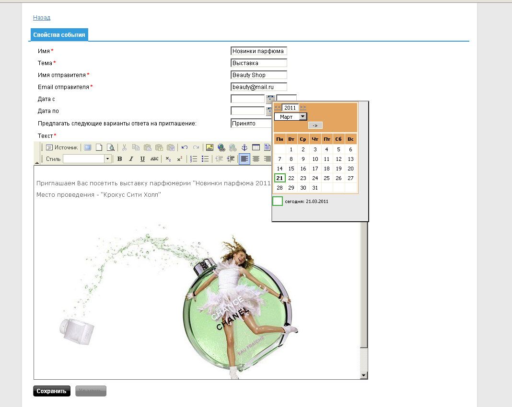512x407 pixels.
Task: Click the decrease indent icon
Action: 219,159
